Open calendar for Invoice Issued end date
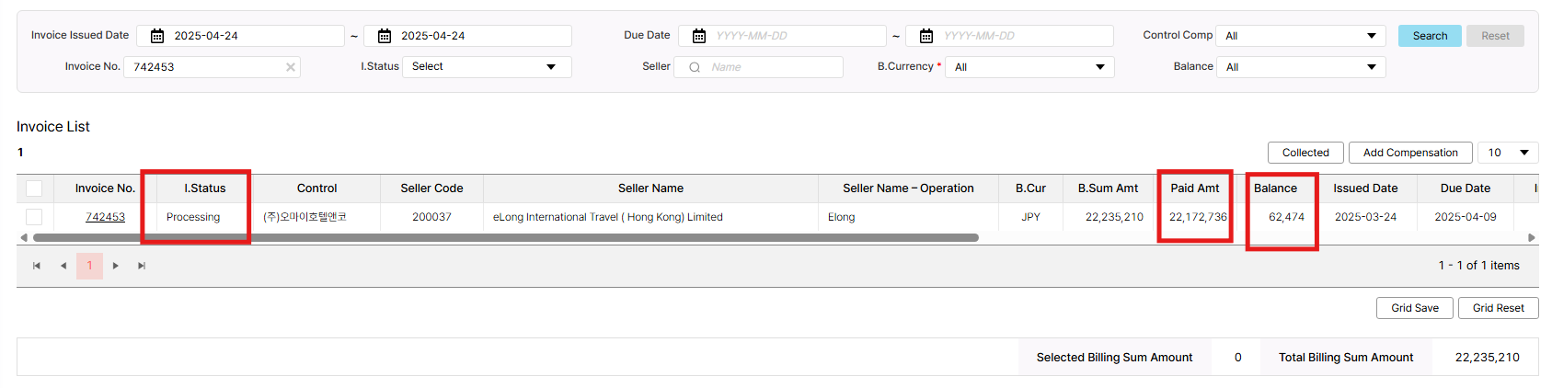Screen dimensions: 1552x388 [385, 36]
